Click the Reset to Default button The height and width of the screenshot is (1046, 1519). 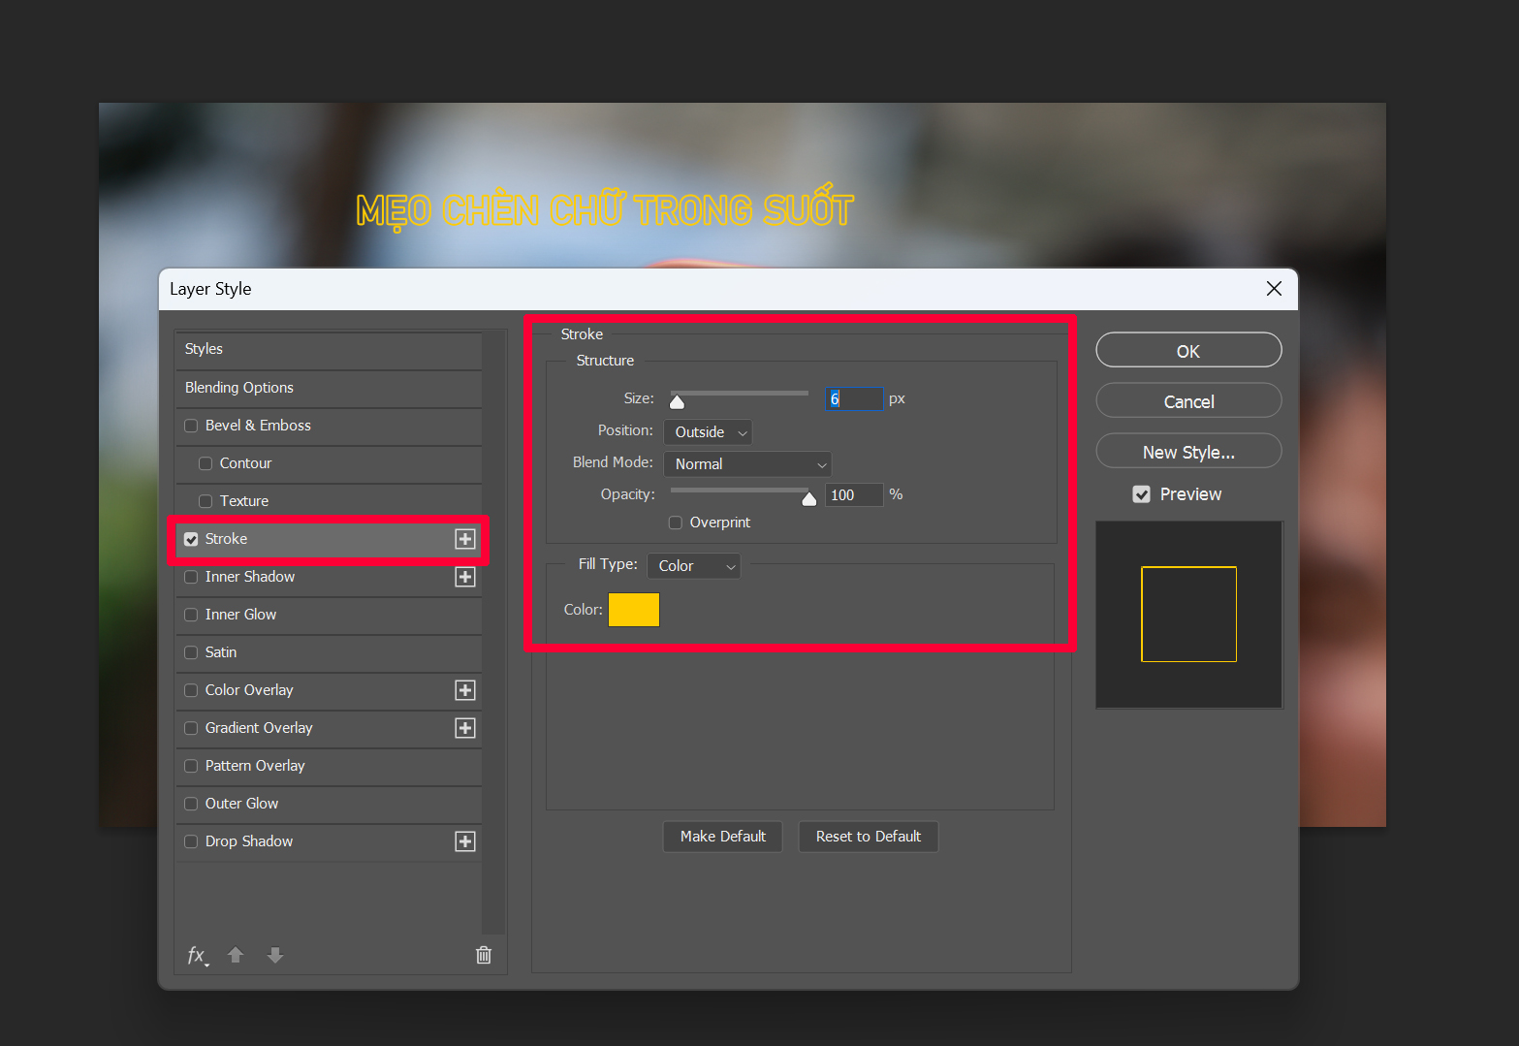[868, 836]
